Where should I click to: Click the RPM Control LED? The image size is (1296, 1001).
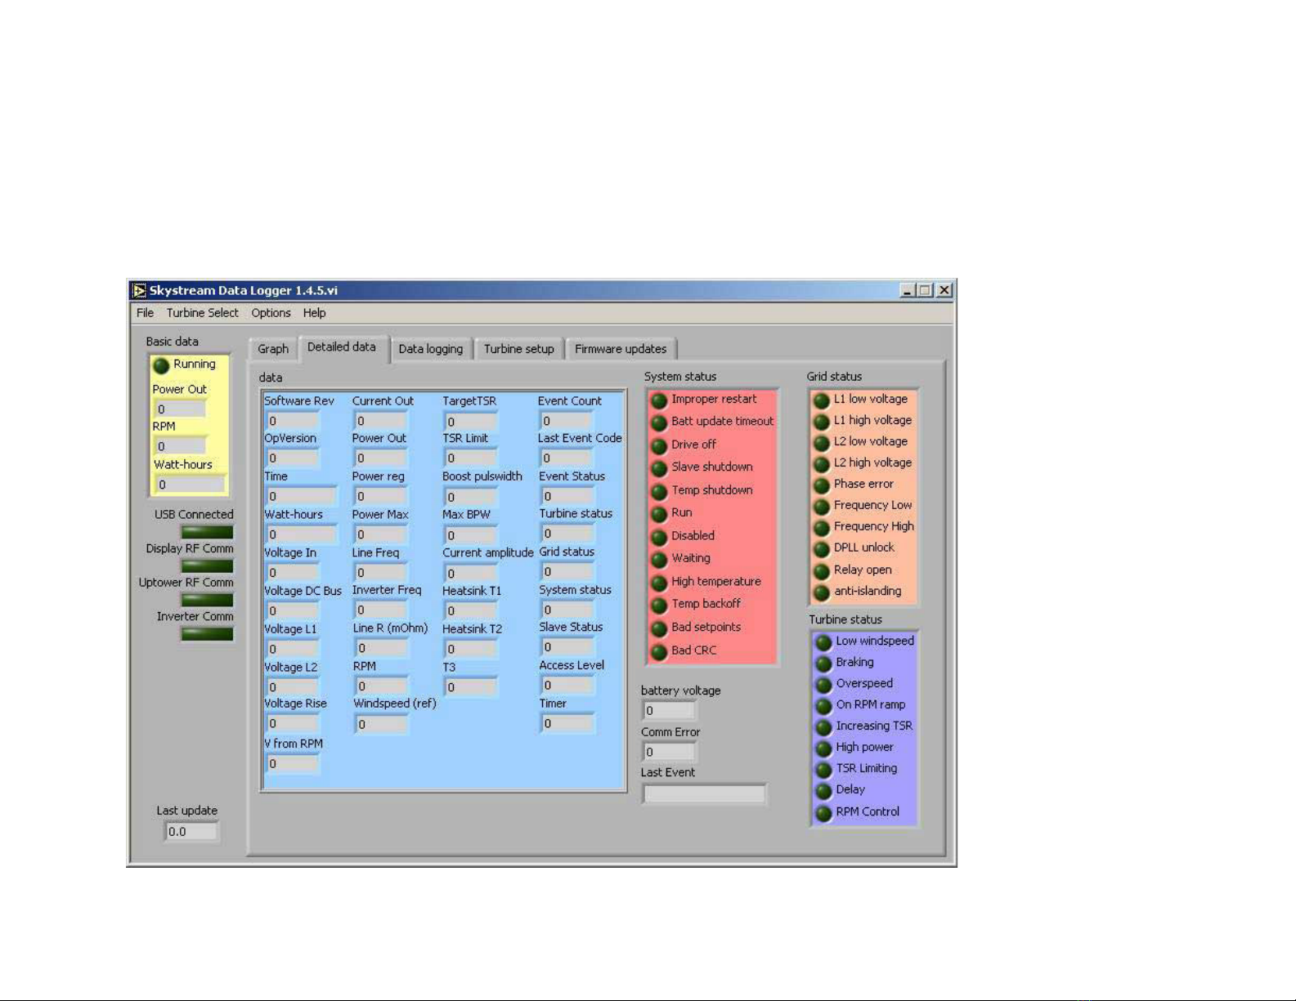pos(823,813)
